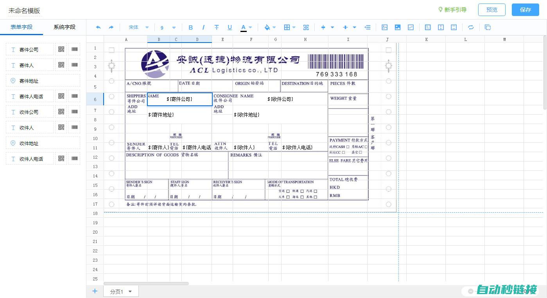Click the 预览 preview button
The image size is (547, 298).
(x=492, y=10)
